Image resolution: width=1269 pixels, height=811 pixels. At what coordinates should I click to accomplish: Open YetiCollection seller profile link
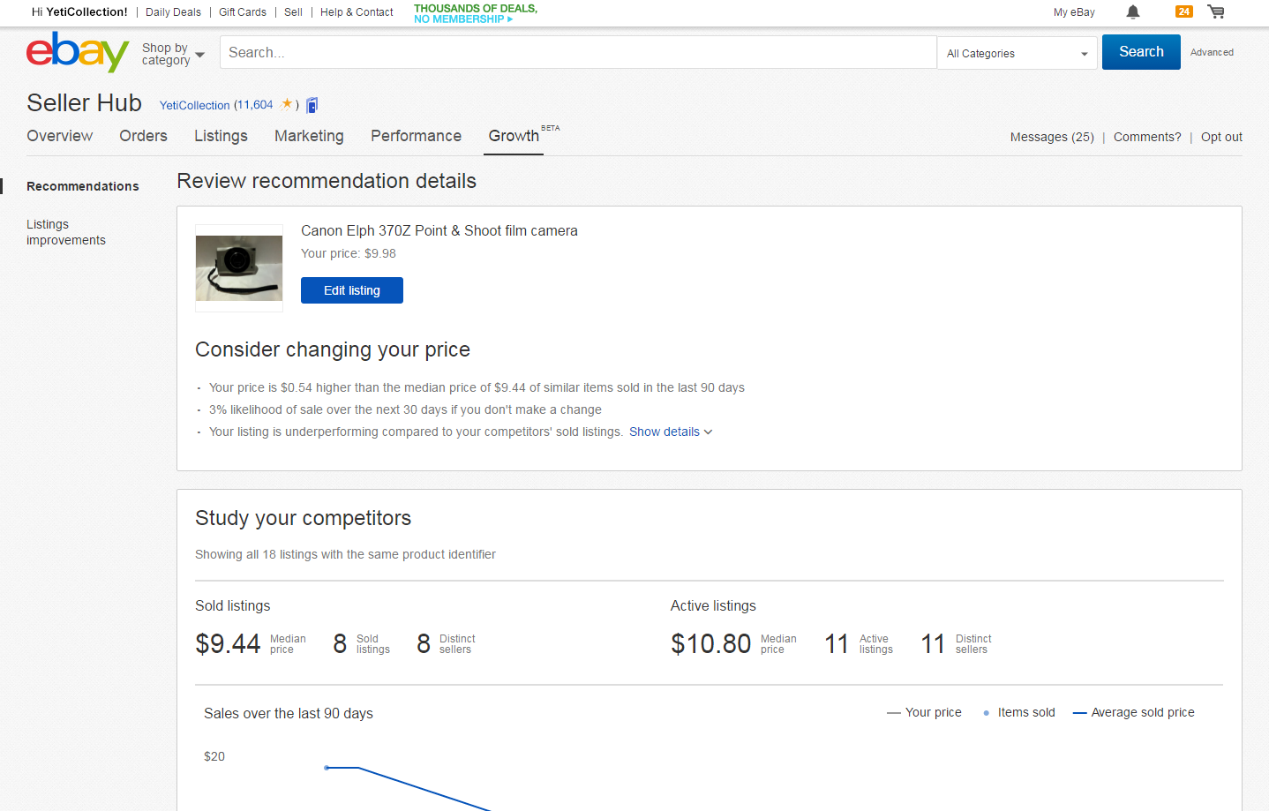pos(194,105)
